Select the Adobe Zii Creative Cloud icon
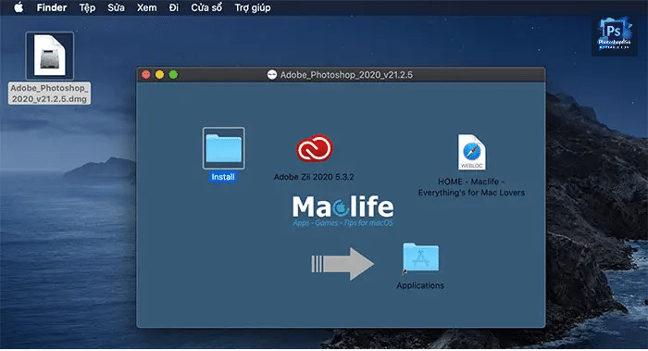This screenshot has width=648, height=351. pyautogui.click(x=315, y=149)
